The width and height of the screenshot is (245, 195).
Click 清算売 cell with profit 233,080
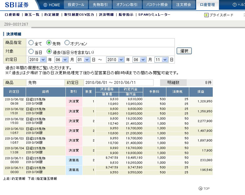(x=74, y=160)
